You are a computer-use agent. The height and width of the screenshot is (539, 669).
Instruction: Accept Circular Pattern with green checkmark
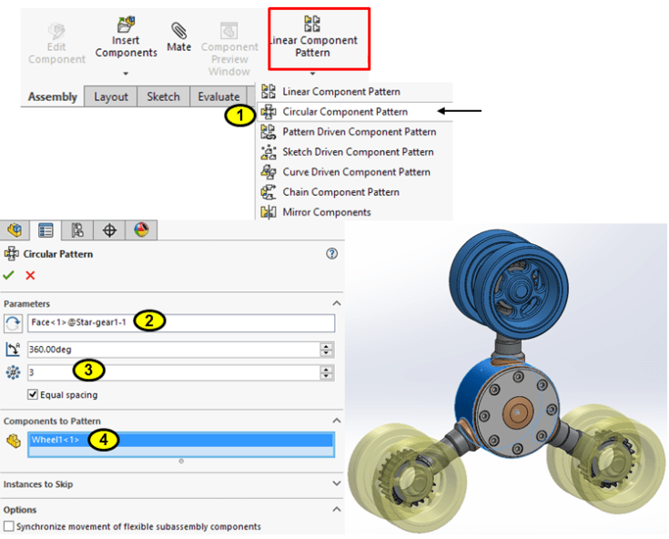(8, 275)
